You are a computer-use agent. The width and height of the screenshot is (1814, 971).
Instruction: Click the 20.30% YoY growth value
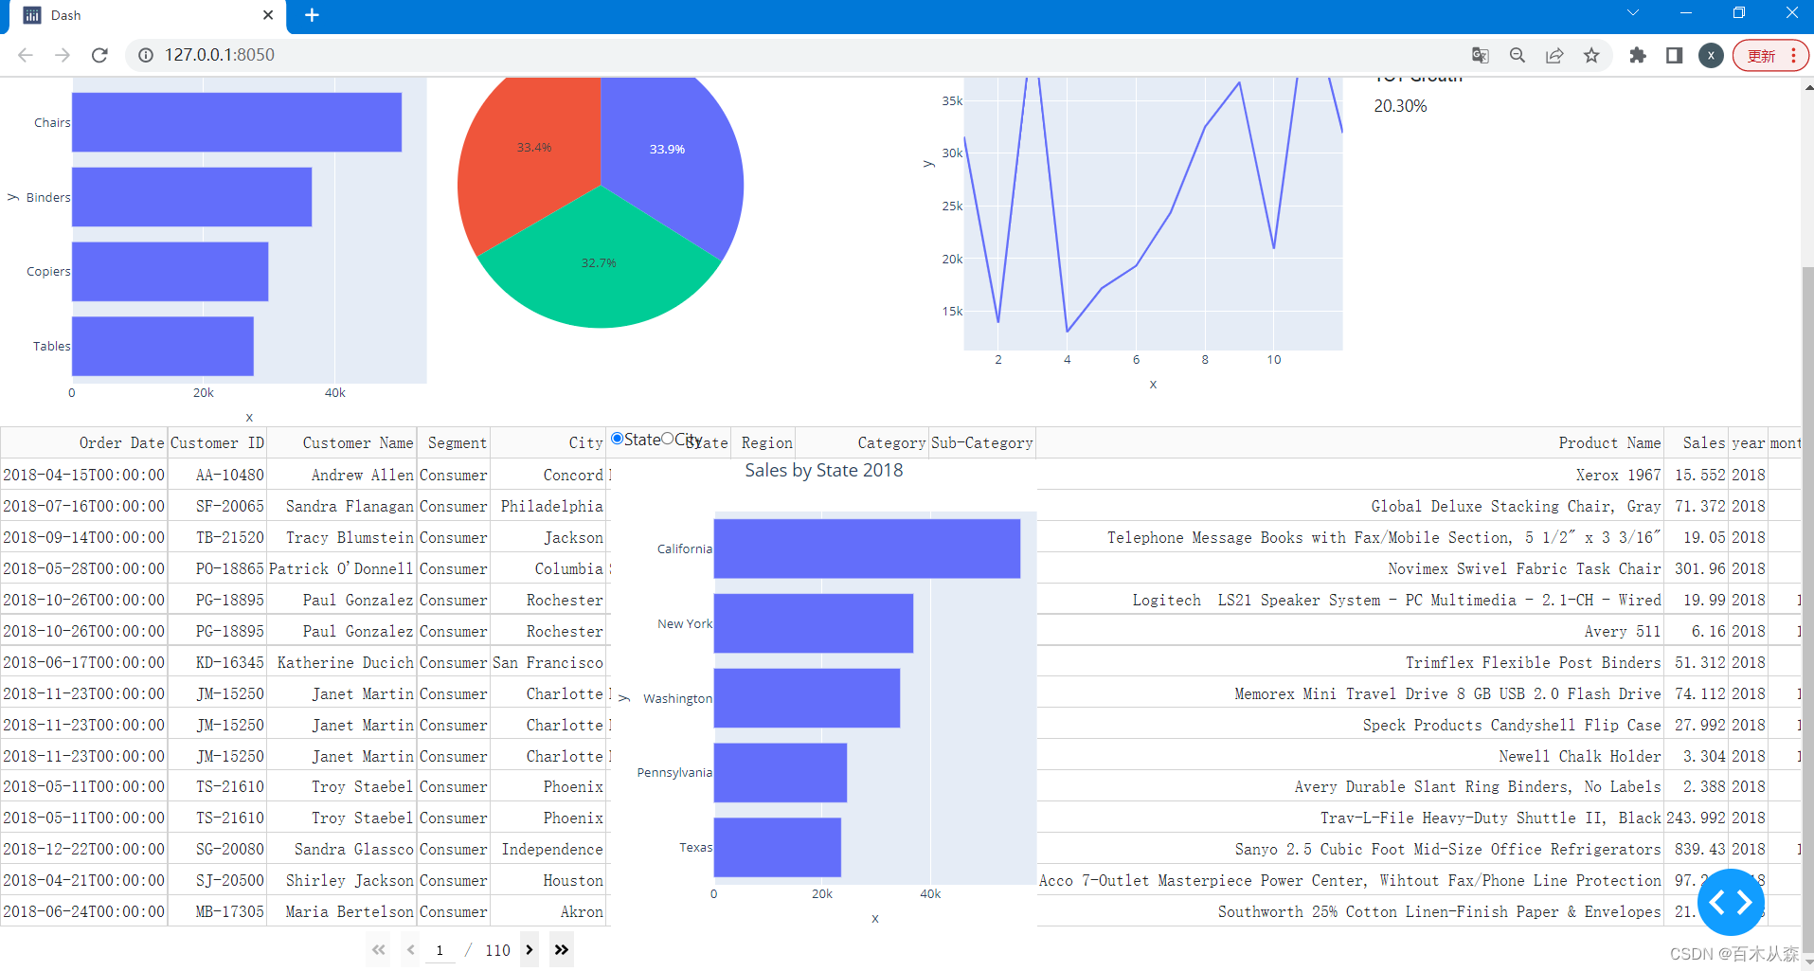tap(1400, 106)
